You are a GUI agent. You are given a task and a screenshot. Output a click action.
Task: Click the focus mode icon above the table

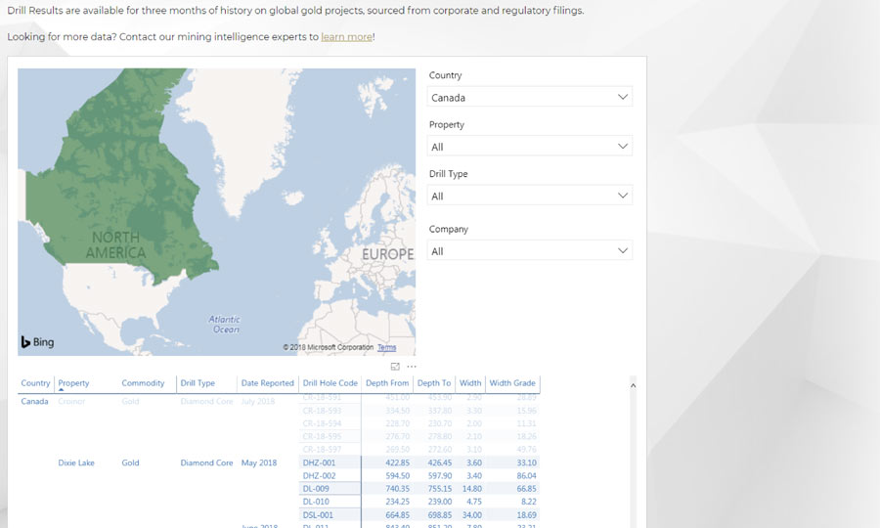396,367
